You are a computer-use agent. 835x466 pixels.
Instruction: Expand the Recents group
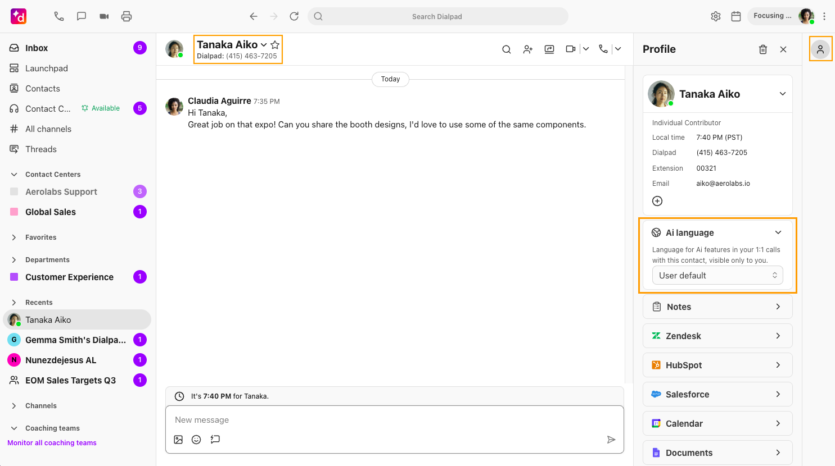coord(14,303)
